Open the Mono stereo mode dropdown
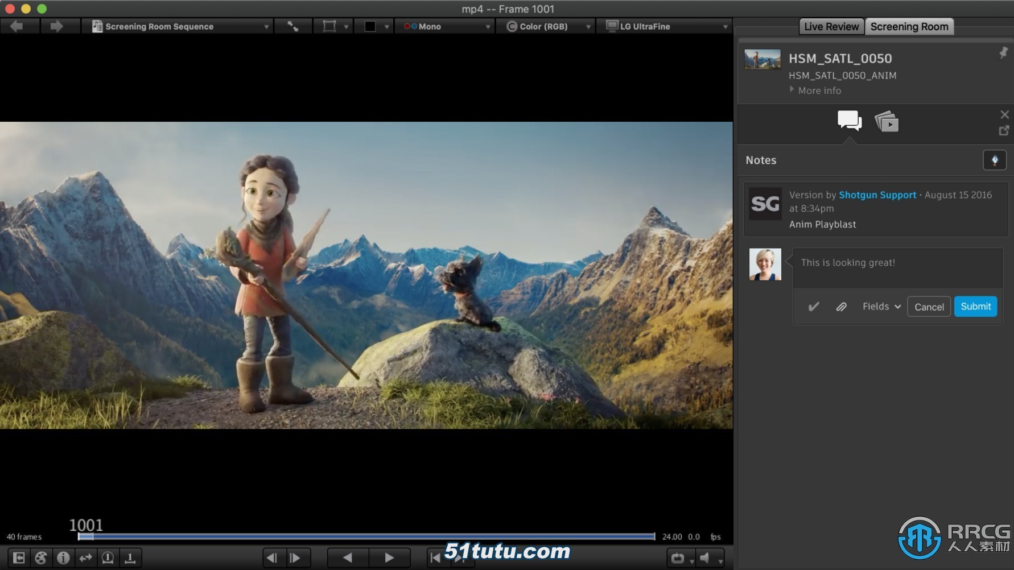 446,26
